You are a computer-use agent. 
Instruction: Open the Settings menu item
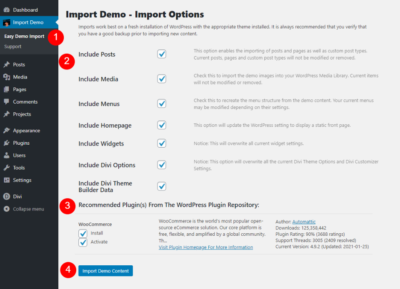tap(22, 180)
